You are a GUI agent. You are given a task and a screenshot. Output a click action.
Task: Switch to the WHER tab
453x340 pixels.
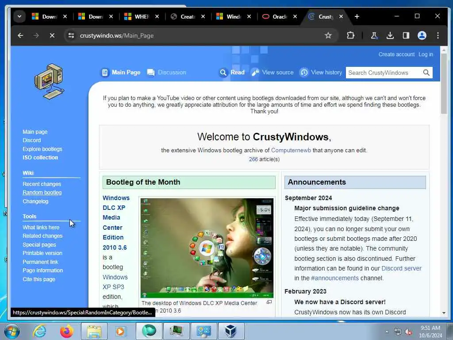click(137, 16)
